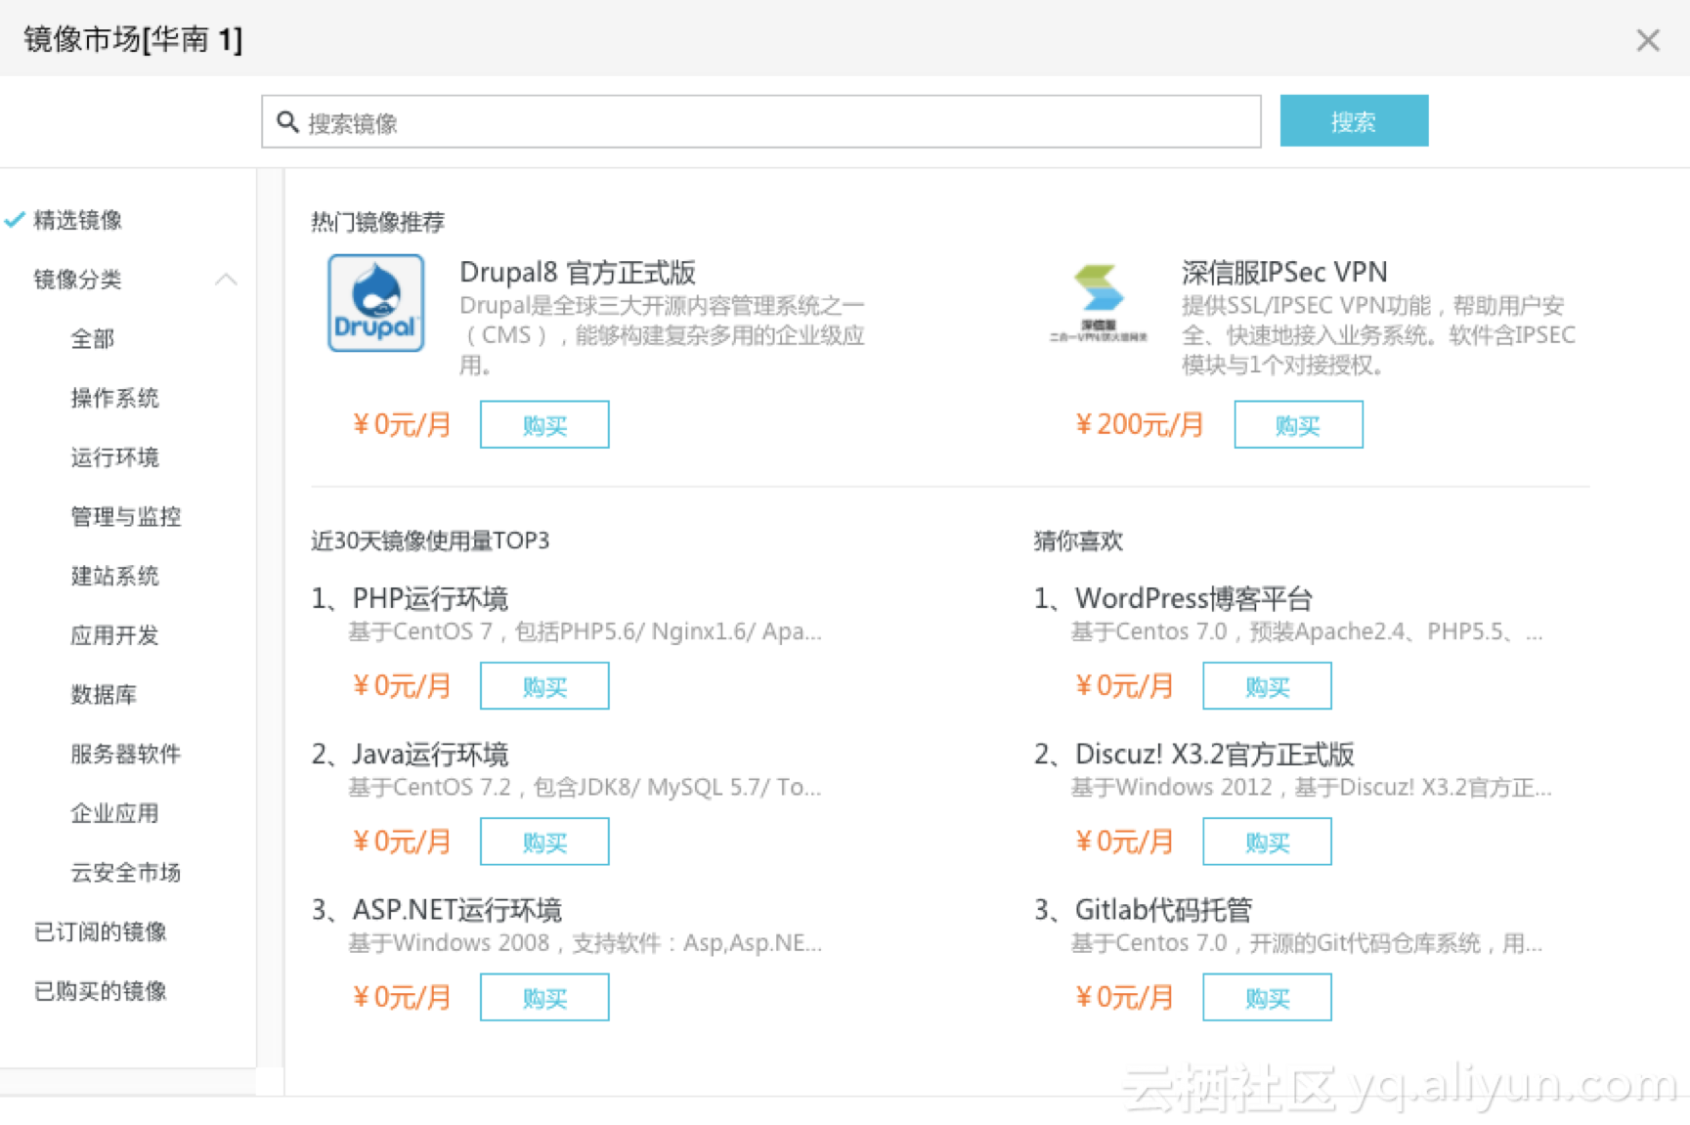The height and width of the screenshot is (1125, 1690).
Task: Open the ASP.NET运行环境 title
Action: [x=456, y=910]
